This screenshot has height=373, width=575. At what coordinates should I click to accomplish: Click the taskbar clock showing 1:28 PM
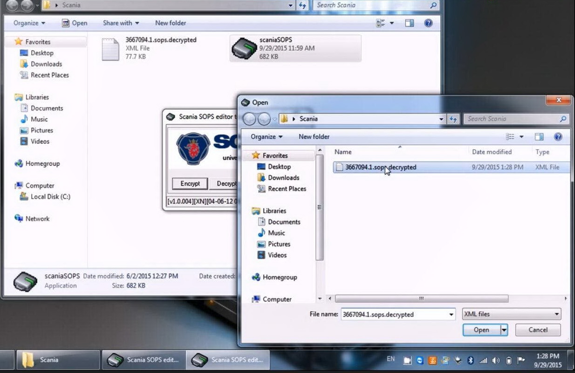pyautogui.click(x=547, y=360)
